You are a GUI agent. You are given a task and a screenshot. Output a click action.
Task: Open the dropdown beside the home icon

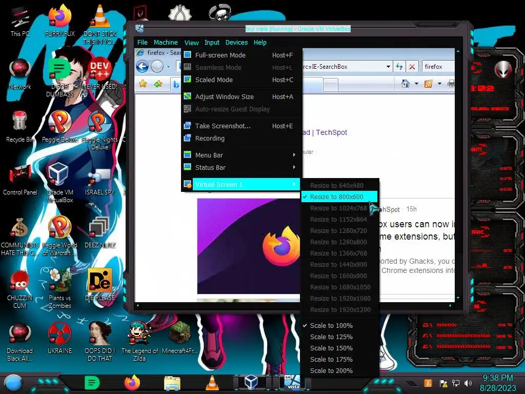click(416, 84)
